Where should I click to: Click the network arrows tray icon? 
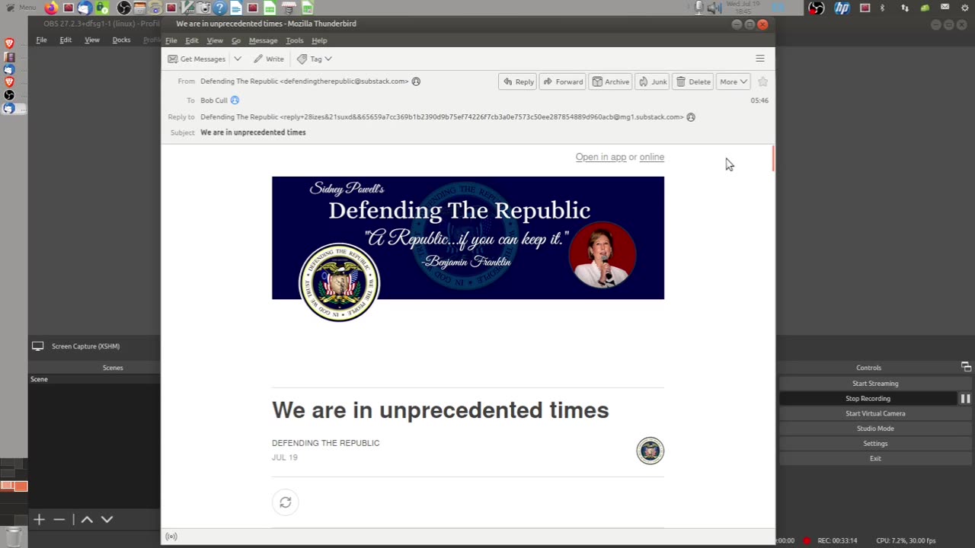tap(905, 8)
